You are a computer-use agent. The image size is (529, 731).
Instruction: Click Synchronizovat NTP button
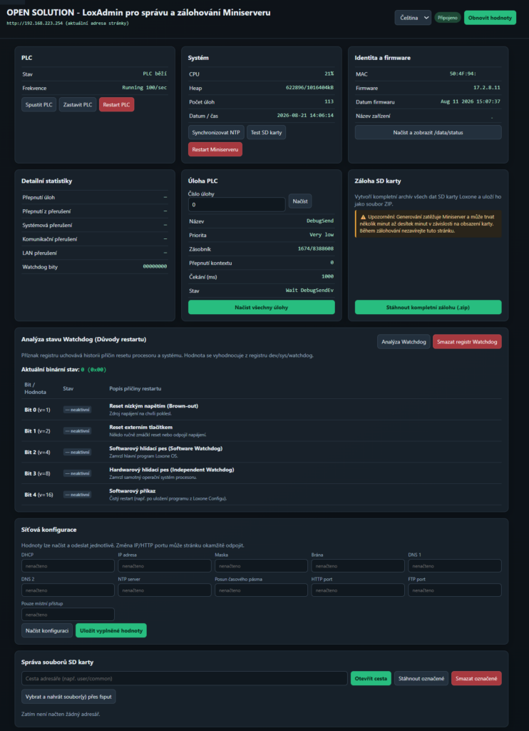[x=216, y=132]
